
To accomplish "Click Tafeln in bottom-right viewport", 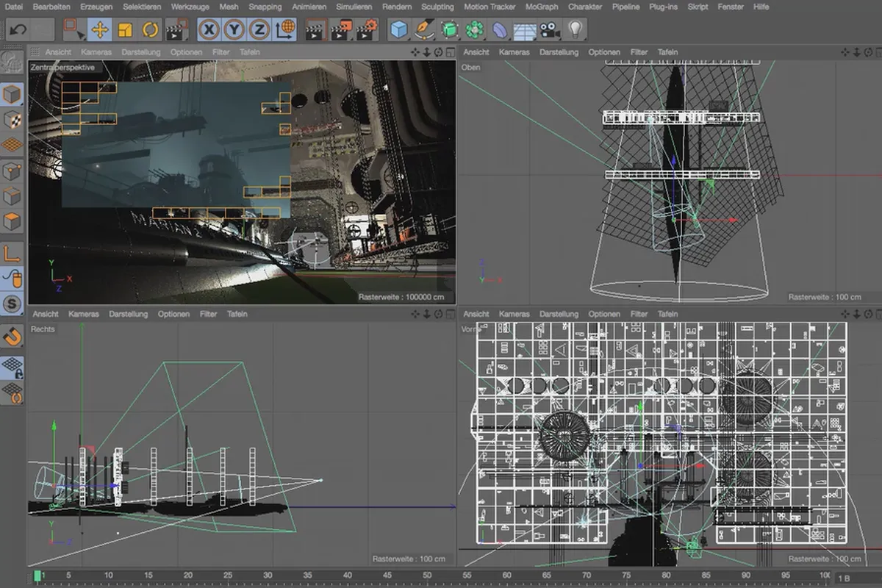I will pyautogui.click(x=667, y=314).
